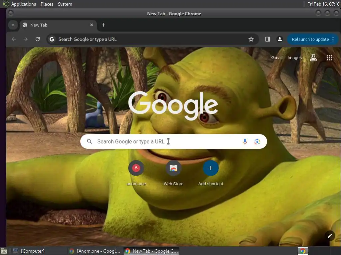The image size is (341, 255).
Task: Click the Google G icon in address bar
Action: point(52,39)
